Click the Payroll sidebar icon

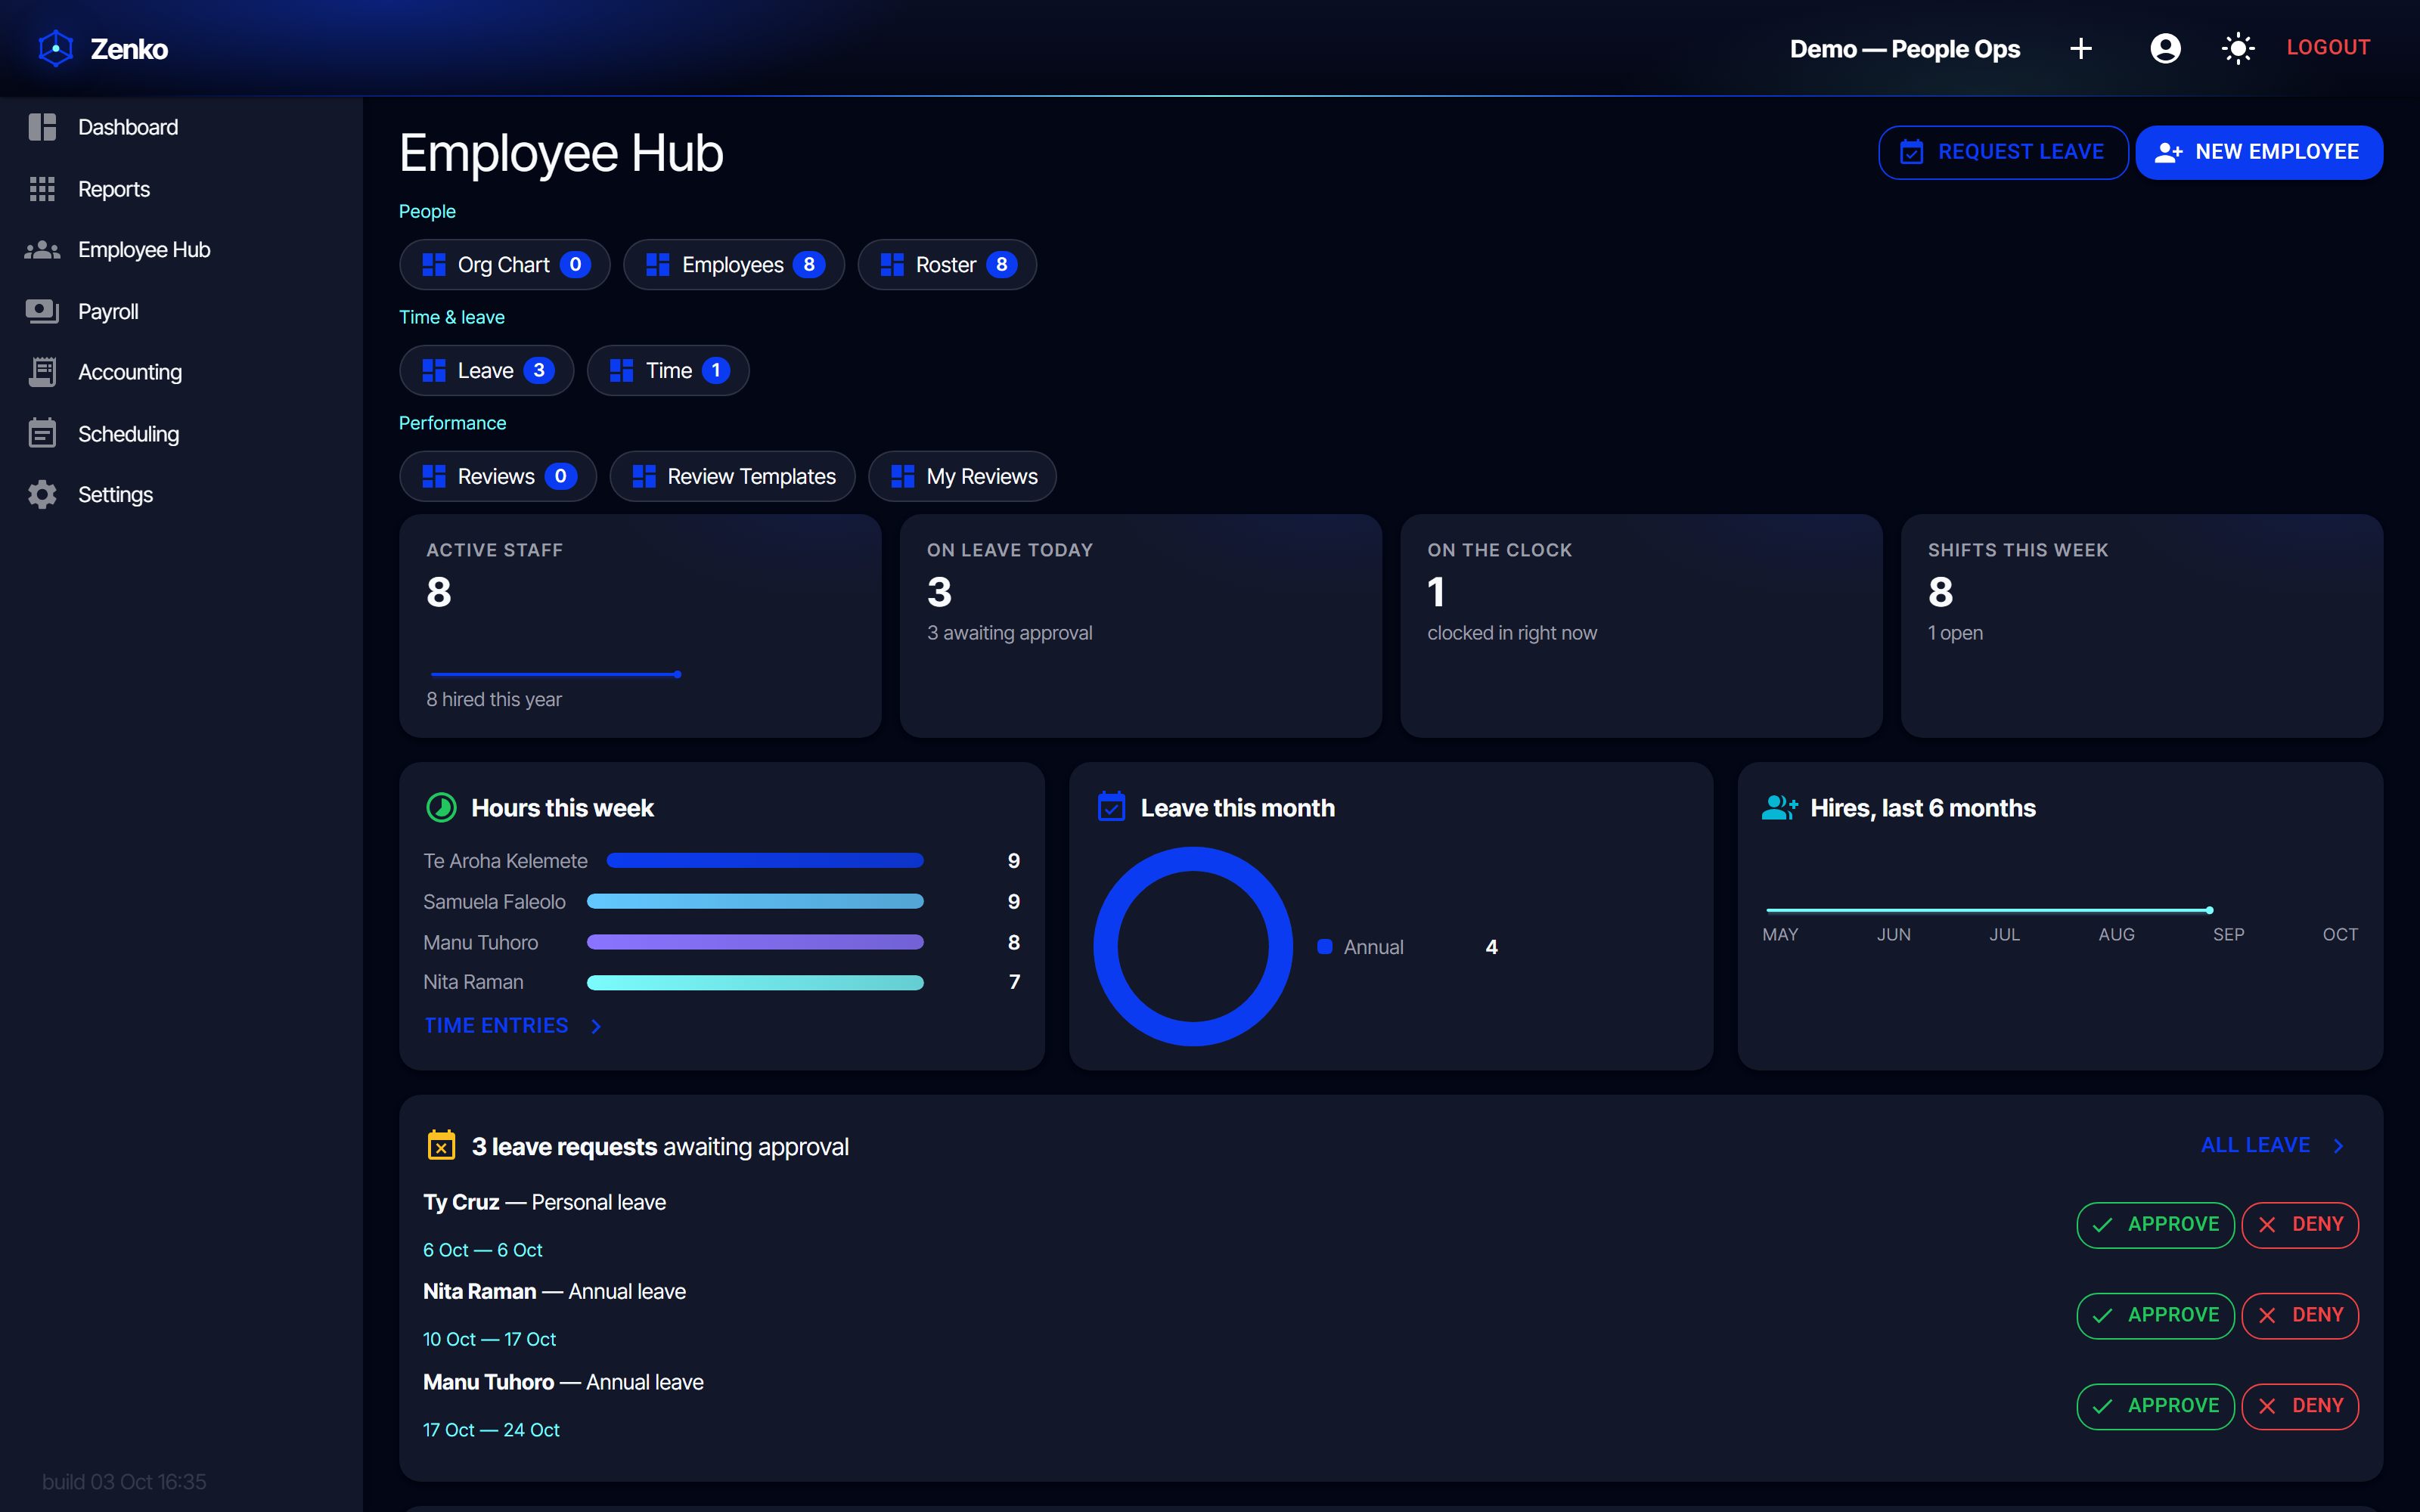[42, 312]
